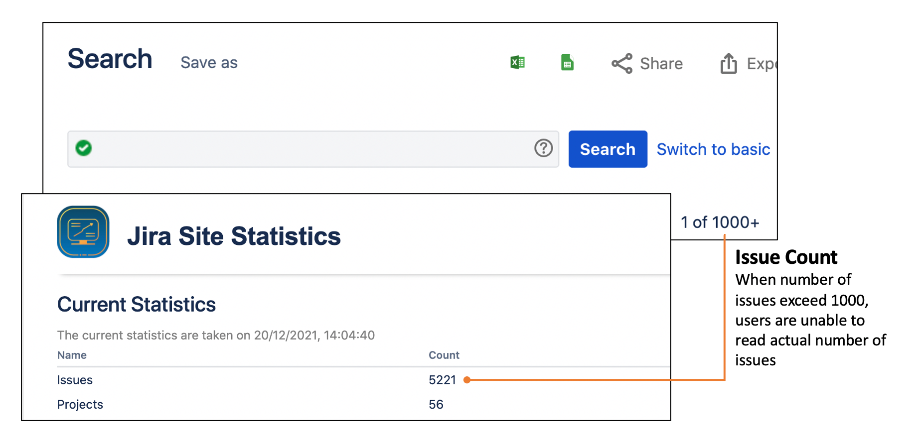Click the Current Statistics heading
The width and height of the screenshot is (917, 448).
pyautogui.click(x=137, y=305)
